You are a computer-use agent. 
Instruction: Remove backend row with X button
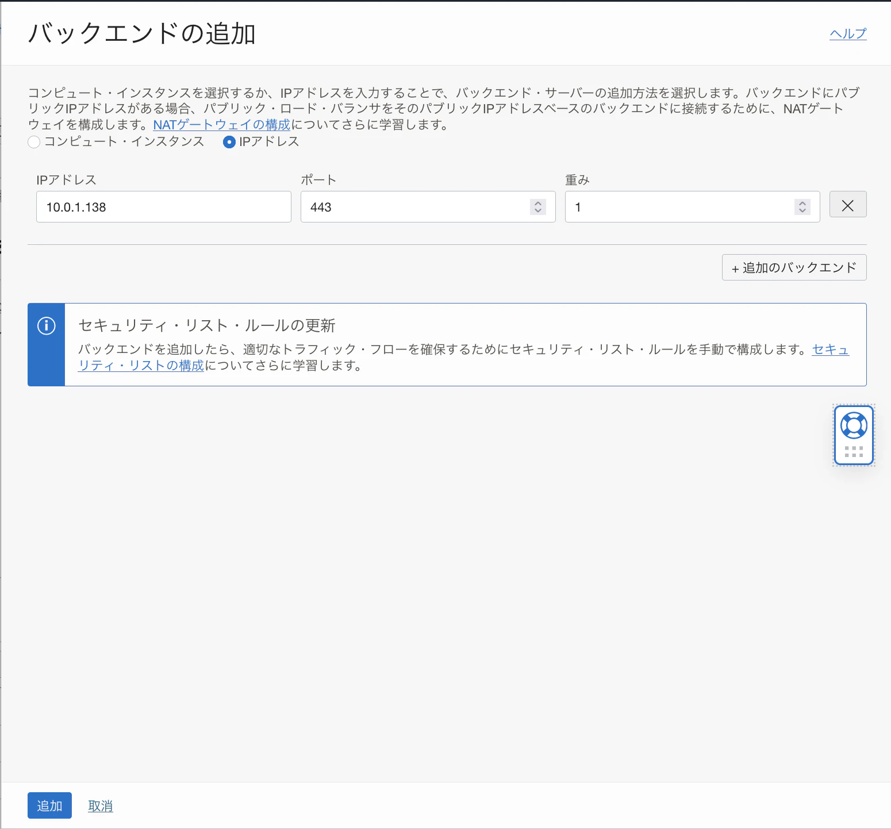point(848,205)
